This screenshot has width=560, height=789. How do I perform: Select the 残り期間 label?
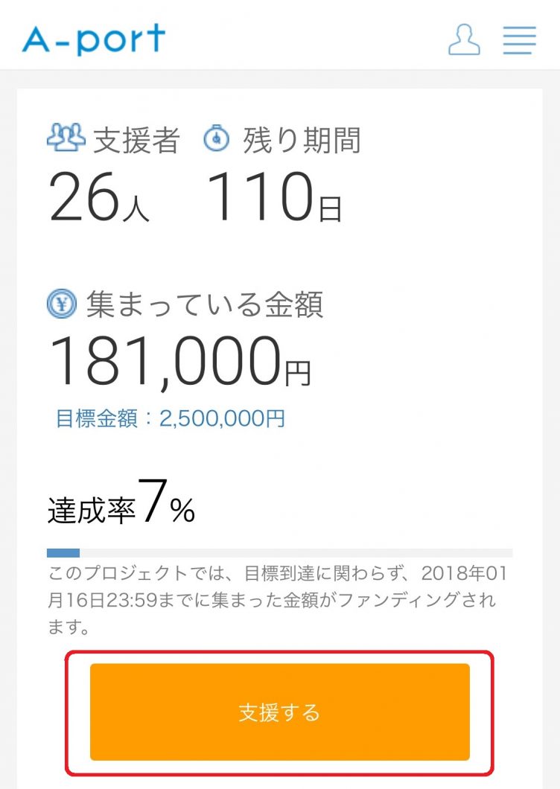[x=302, y=140]
